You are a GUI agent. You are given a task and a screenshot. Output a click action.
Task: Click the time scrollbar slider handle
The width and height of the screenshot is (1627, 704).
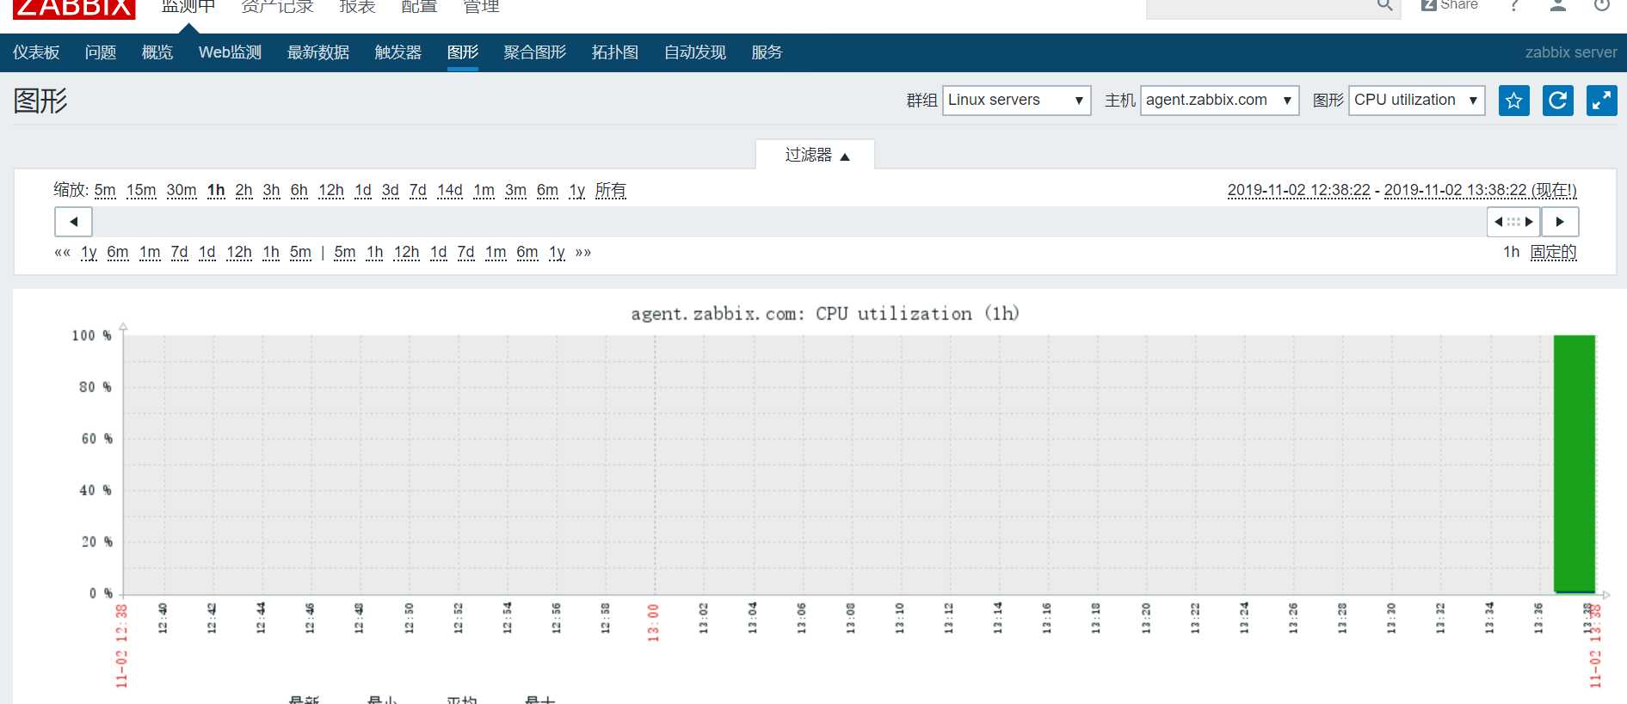click(1513, 222)
